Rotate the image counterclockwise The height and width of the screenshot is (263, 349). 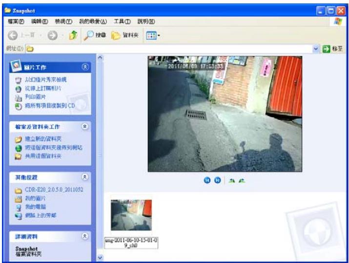[242, 181]
